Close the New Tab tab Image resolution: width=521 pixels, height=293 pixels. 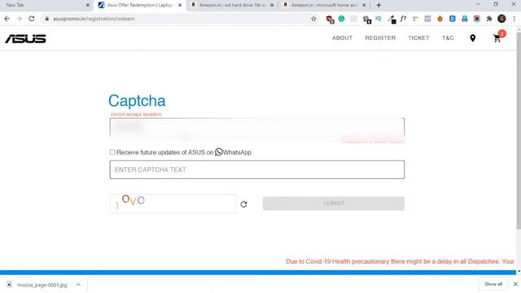click(x=88, y=6)
